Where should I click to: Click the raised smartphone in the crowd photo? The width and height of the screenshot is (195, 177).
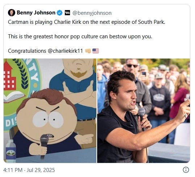click(144, 74)
